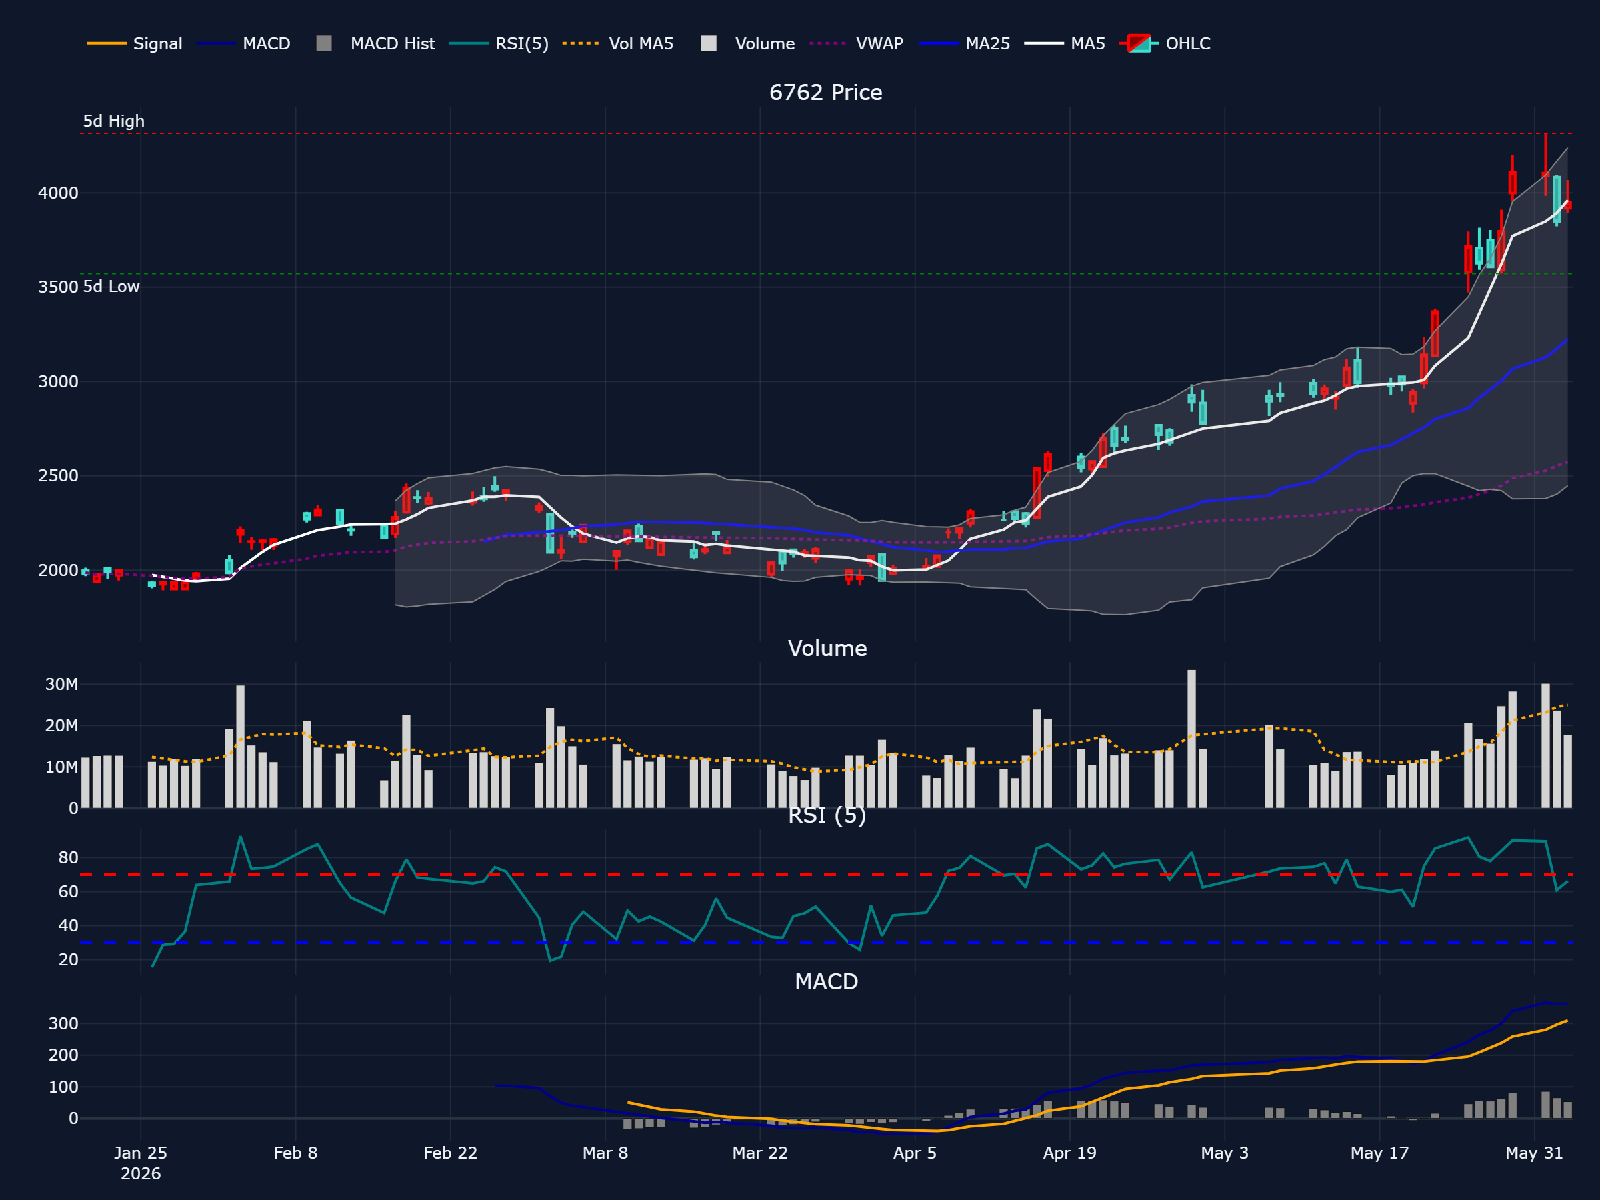This screenshot has height=1200, width=1600.
Task: Click the "Apr 19" date label
Action: click(1069, 1153)
